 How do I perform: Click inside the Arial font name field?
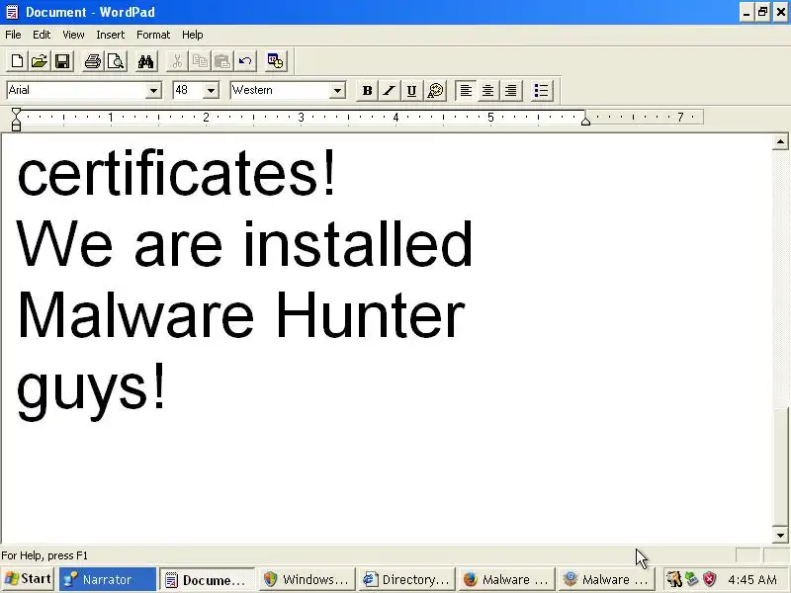[x=77, y=90]
